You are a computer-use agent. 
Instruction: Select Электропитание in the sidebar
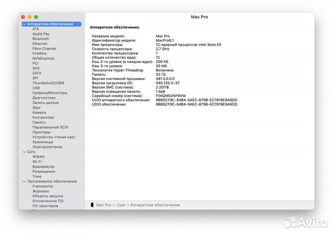pyautogui.click(x=47, y=147)
